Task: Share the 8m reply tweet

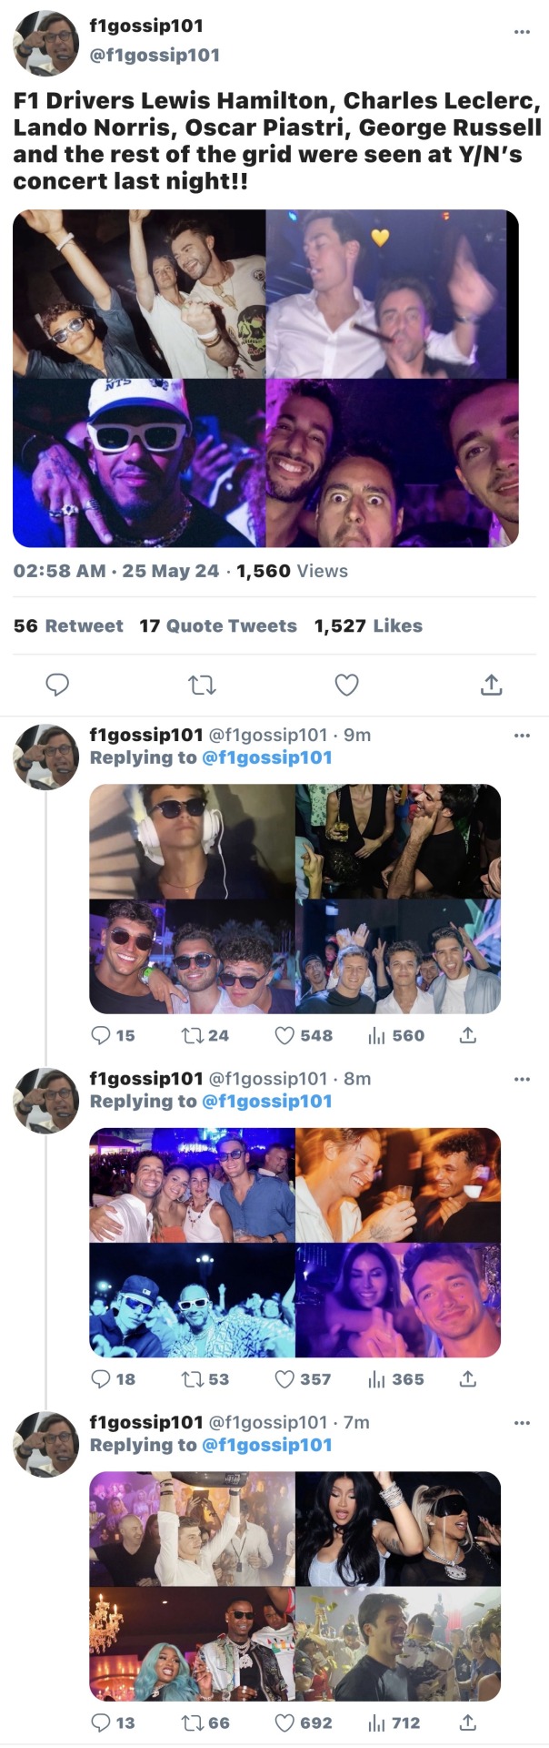Action: point(467,1379)
